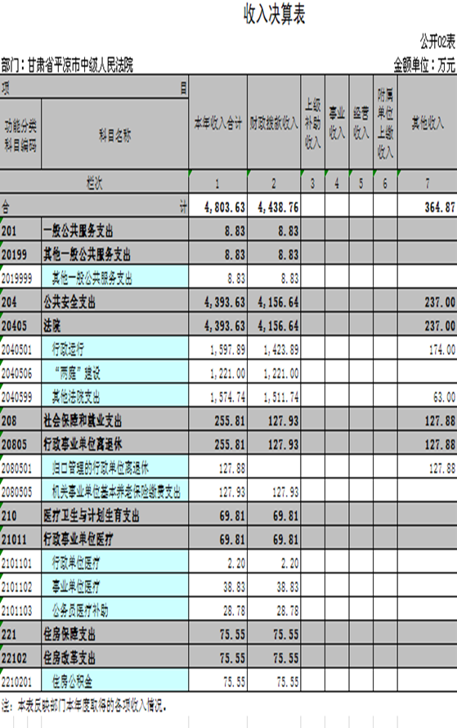Select the 行政运行 subject name

68,349
